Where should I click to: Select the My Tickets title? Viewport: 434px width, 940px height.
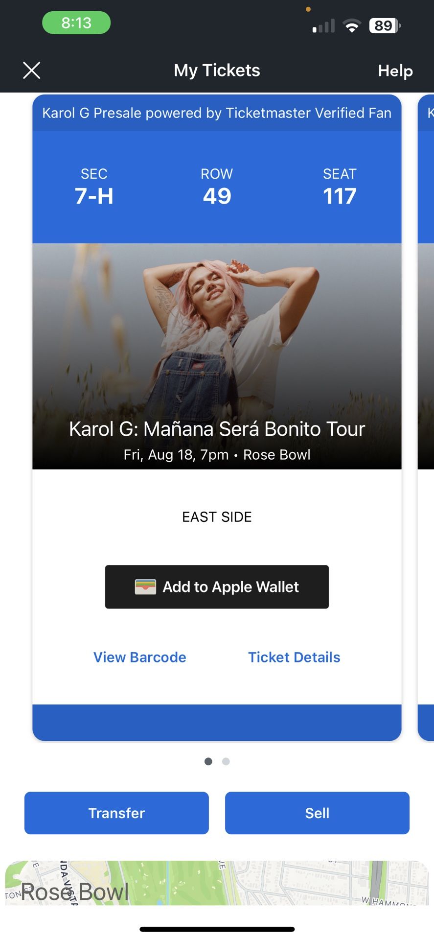click(217, 70)
